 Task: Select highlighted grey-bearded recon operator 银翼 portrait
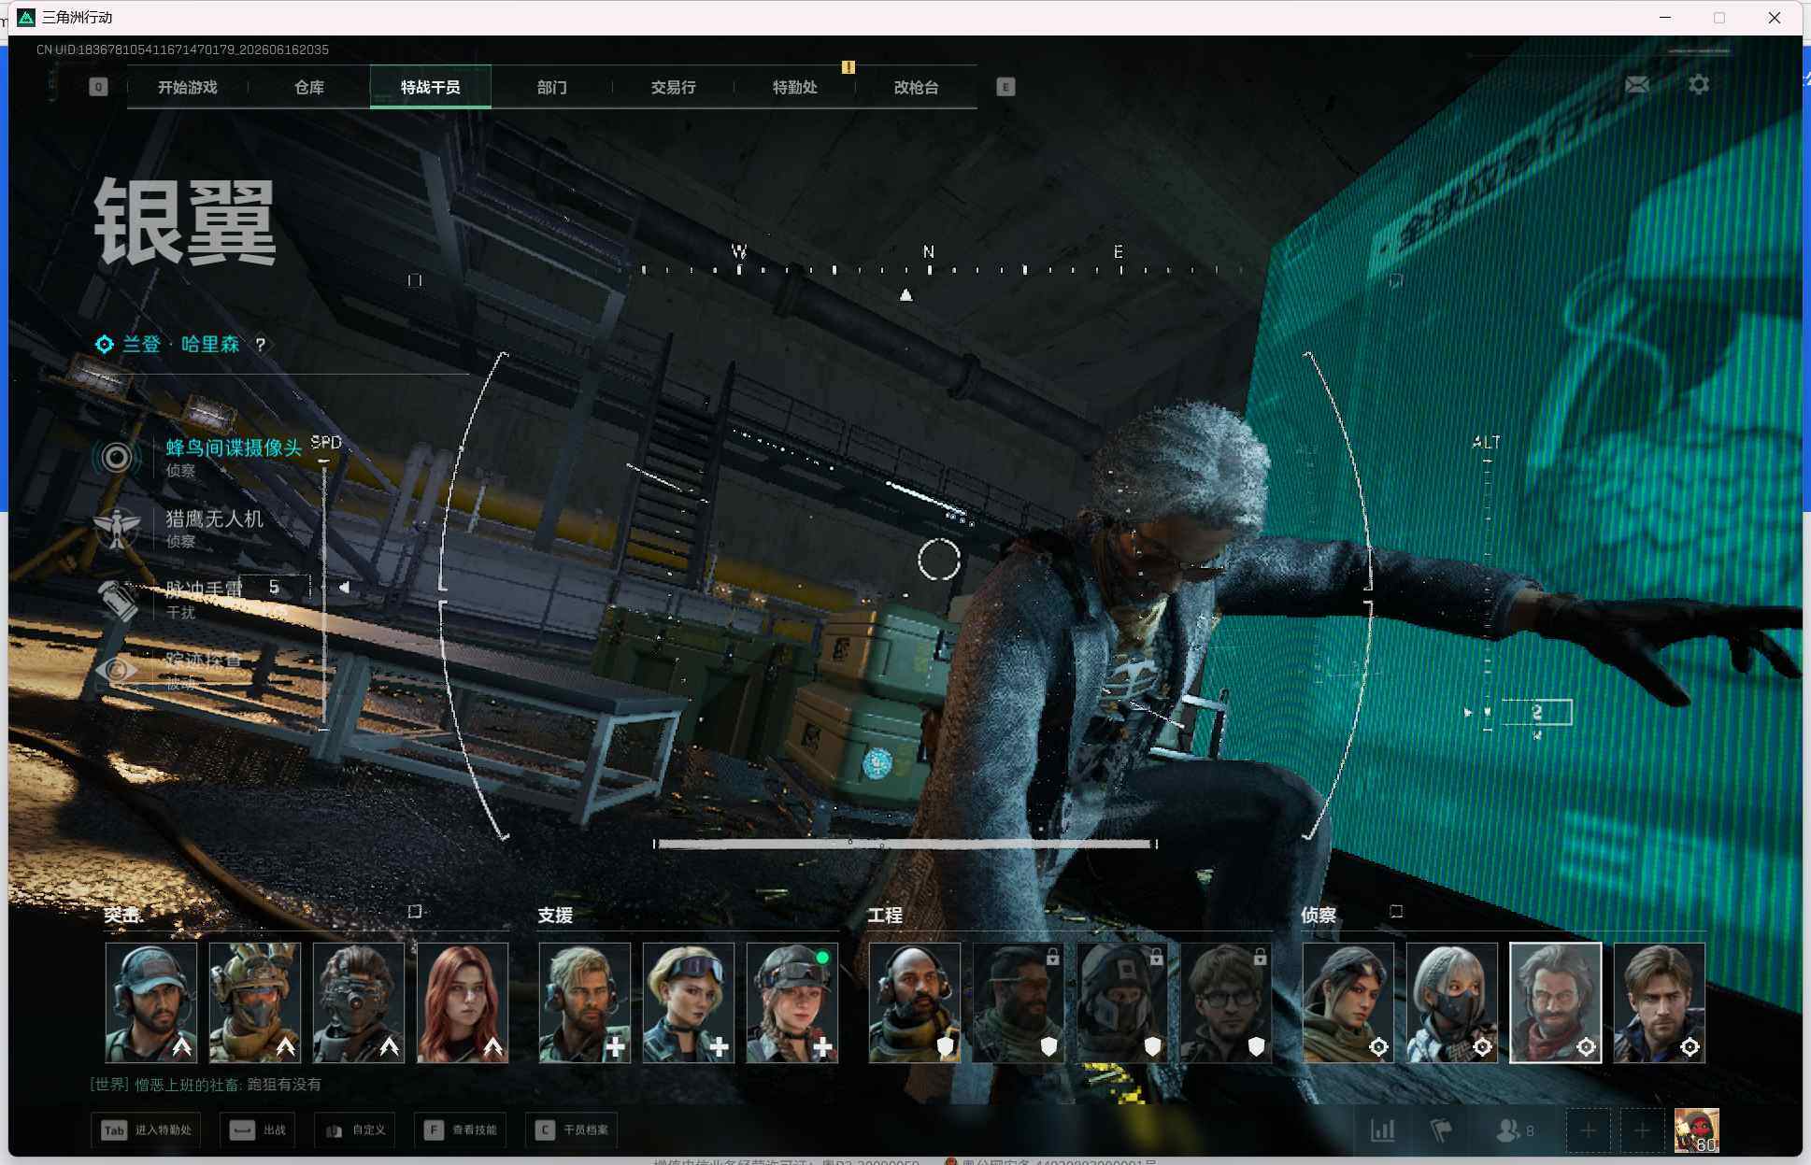coord(1556,1002)
